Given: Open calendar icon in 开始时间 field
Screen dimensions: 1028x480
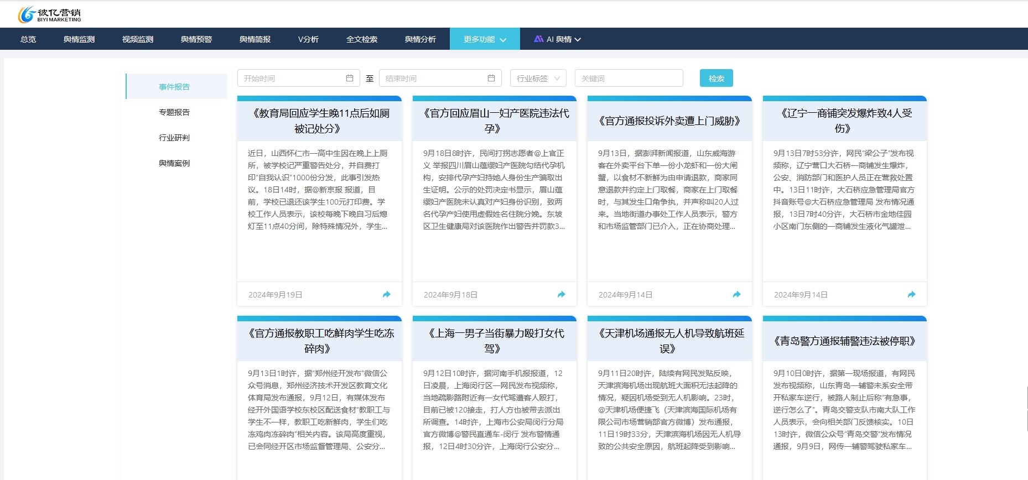Looking at the screenshot, I should click(349, 79).
